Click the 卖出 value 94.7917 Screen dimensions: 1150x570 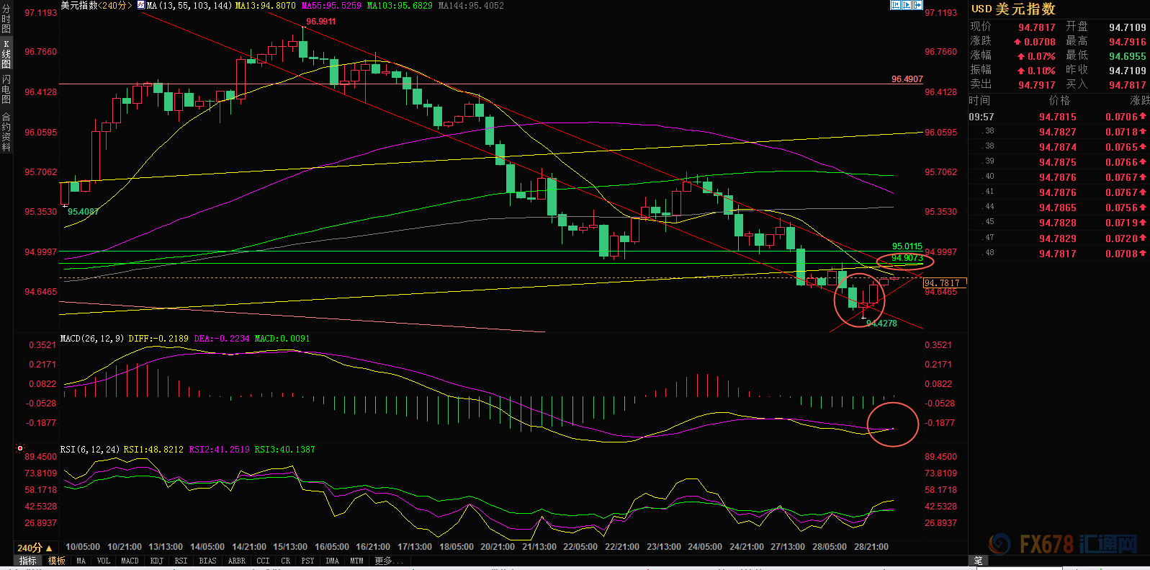(1037, 85)
